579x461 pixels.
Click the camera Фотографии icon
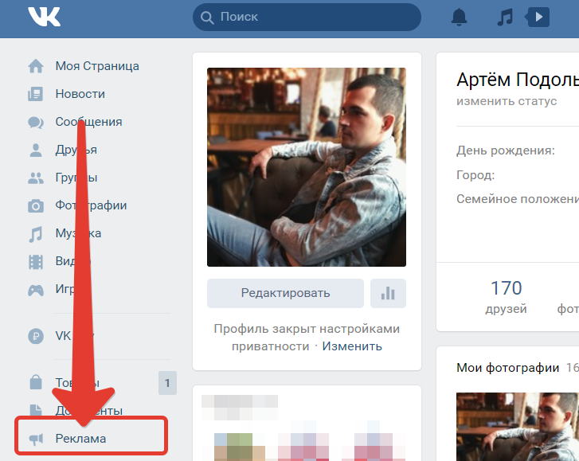coord(36,205)
